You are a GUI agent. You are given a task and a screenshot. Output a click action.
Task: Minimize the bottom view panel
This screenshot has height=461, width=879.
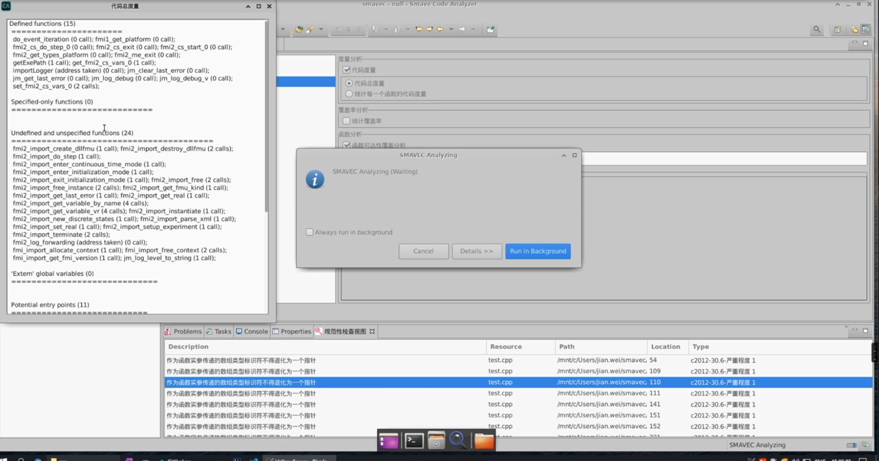pos(855,330)
